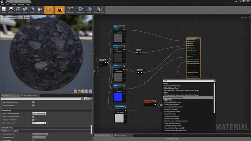Open the Perspective view mode dropdown
251x141 pixels.
[11, 17]
